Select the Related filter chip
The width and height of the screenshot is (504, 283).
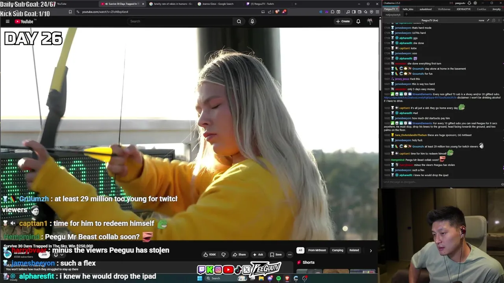coord(354,250)
